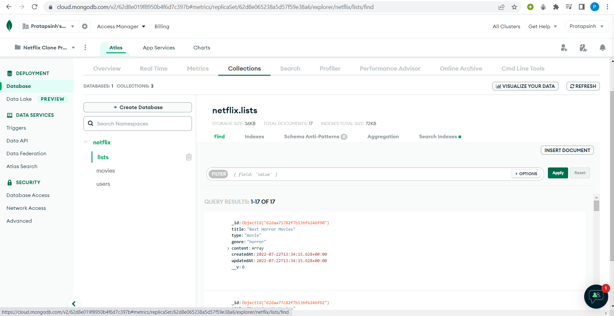Image resolution: width=614 pixels, height=316 pixels.
Task: Open the Pratapsinh account dropdown
Action: 586,26
